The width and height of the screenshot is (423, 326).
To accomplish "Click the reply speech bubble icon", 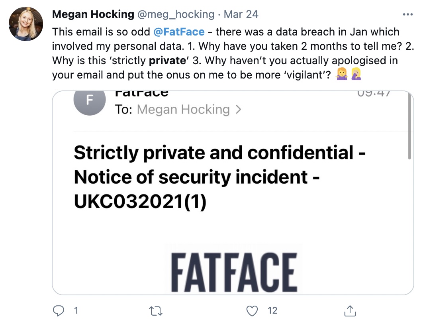I will (x=58, y=310).
